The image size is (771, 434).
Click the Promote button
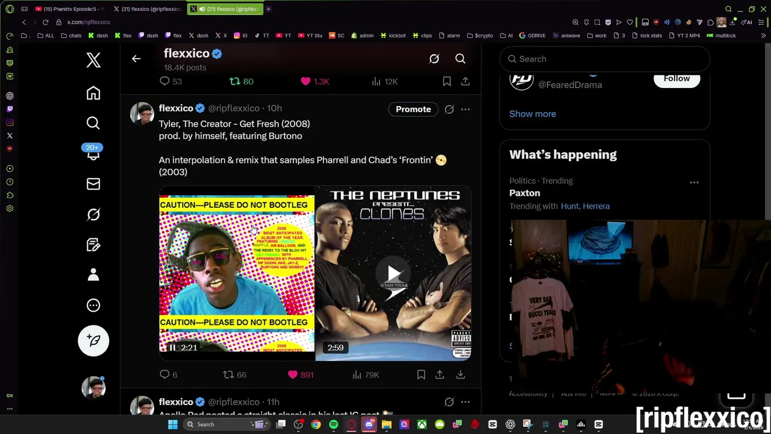point(413,109)
